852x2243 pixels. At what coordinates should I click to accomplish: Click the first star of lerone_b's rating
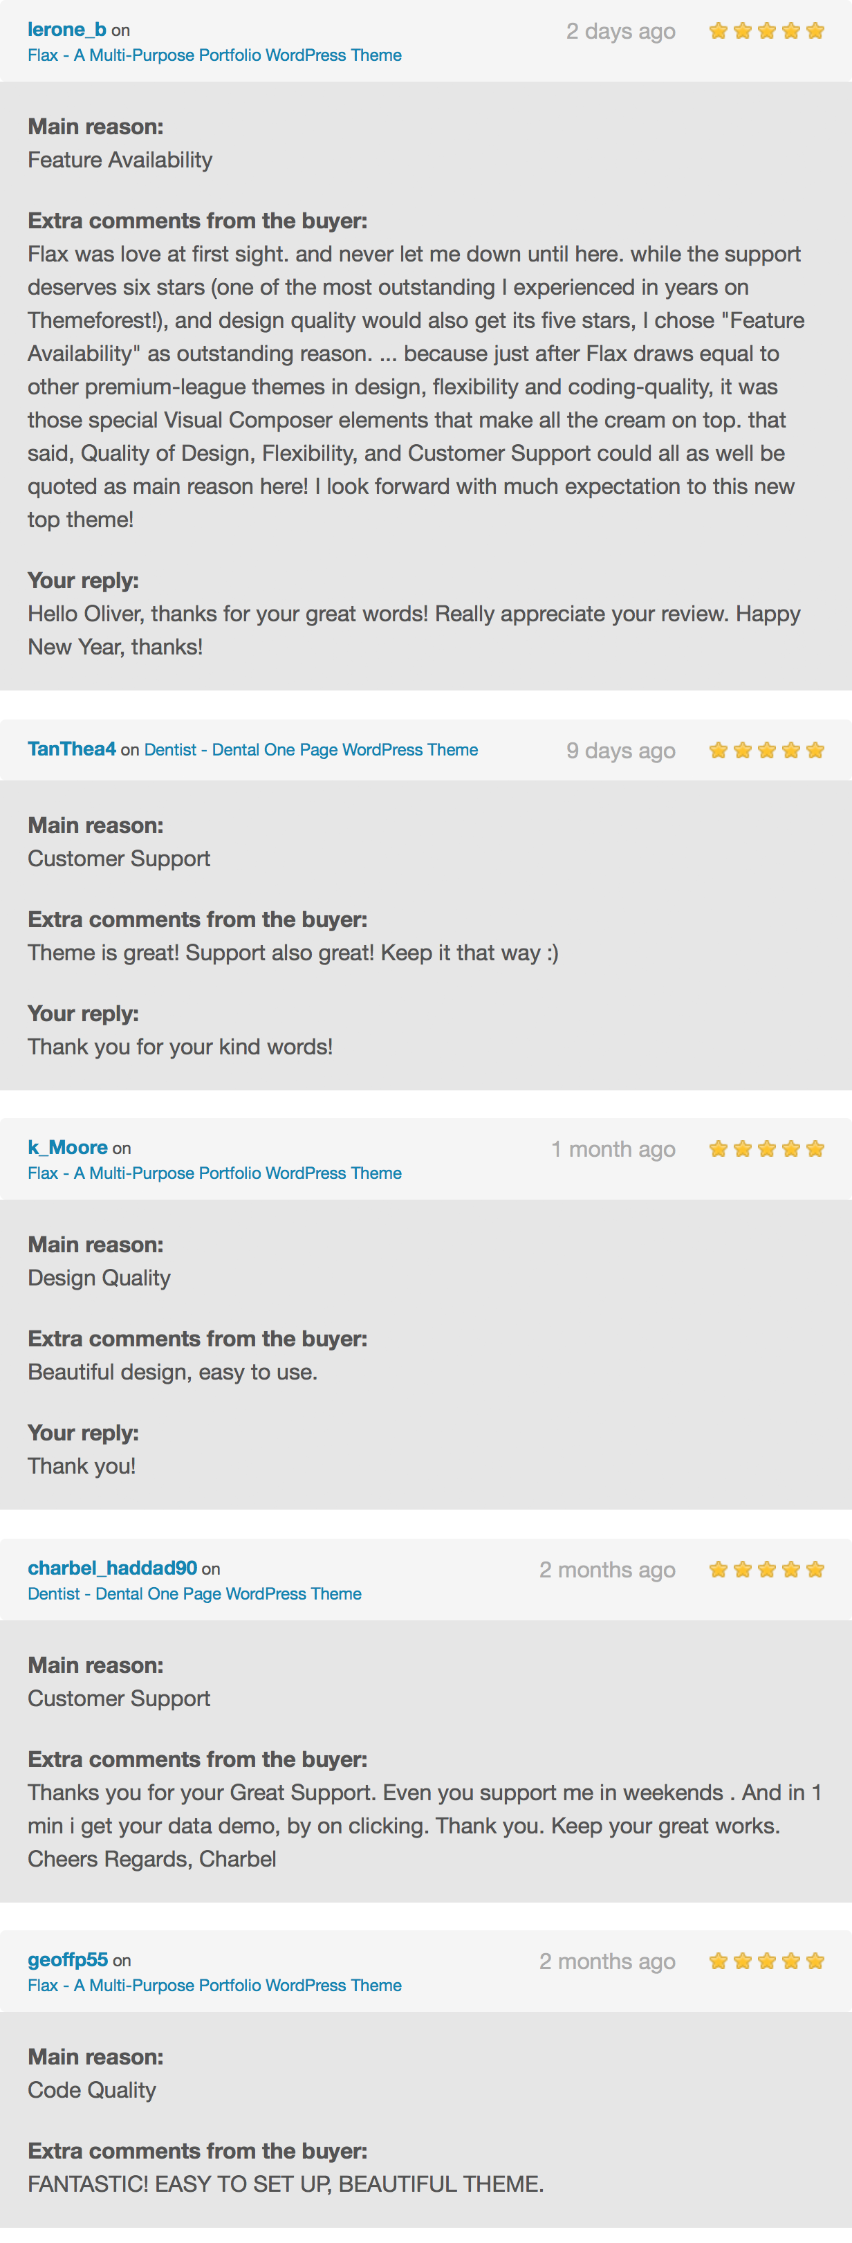(718, 31)
